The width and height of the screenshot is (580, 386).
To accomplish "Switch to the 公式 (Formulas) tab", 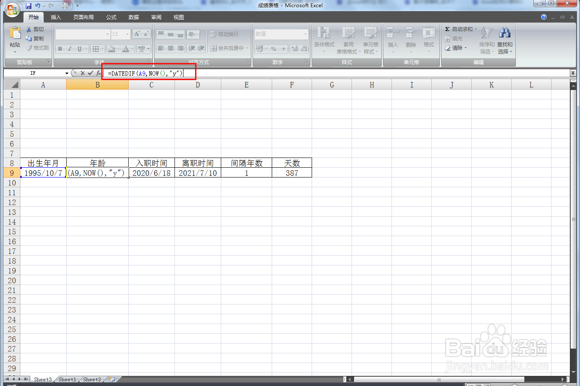I will pos(111,17).
